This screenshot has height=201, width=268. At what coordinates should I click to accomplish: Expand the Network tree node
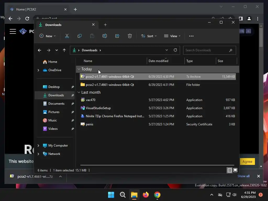click(x=38, y=154)
